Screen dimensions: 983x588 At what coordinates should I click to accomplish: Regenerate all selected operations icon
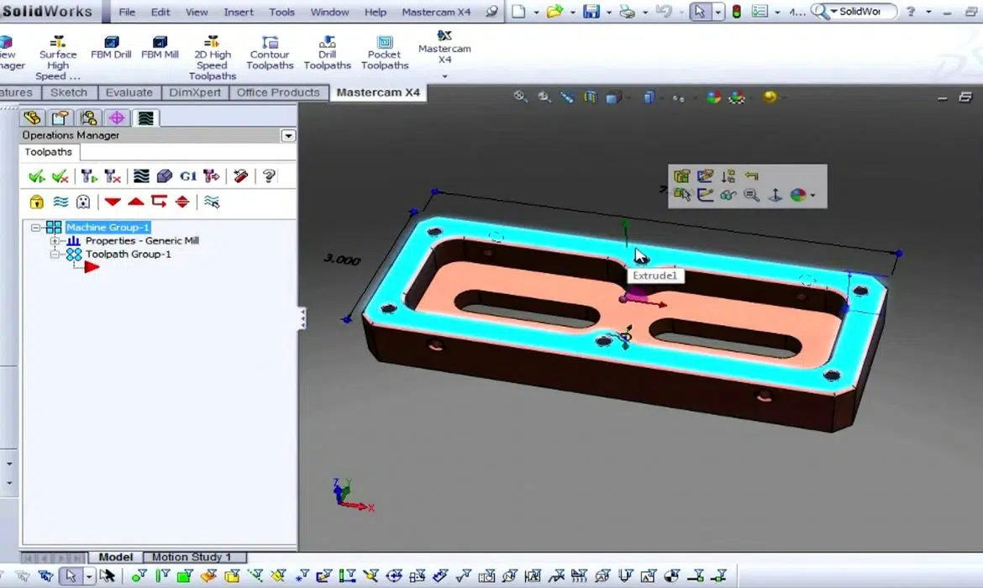pos(89,176)
